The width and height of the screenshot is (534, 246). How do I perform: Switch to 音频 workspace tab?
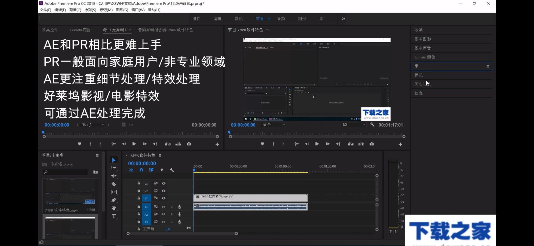pos(281,19)
